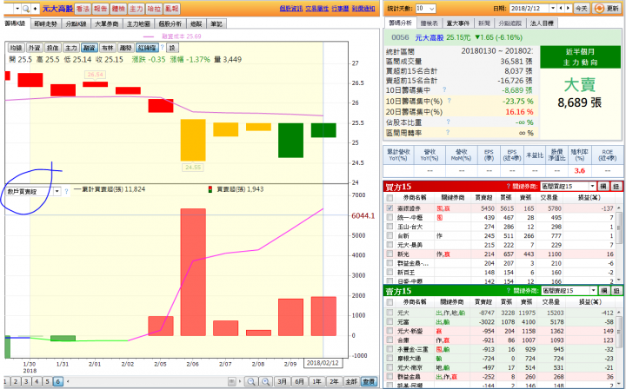Follow the 交易屬性 link

pos(317,9)
